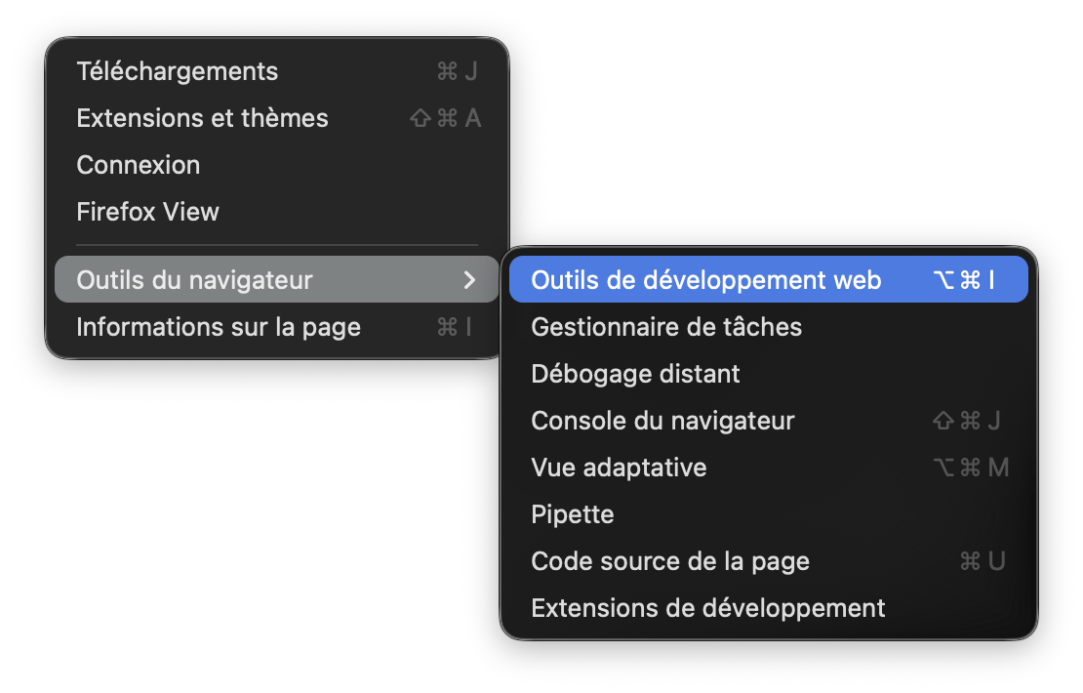Open Informations sur la page

click(x=219, y=327)
